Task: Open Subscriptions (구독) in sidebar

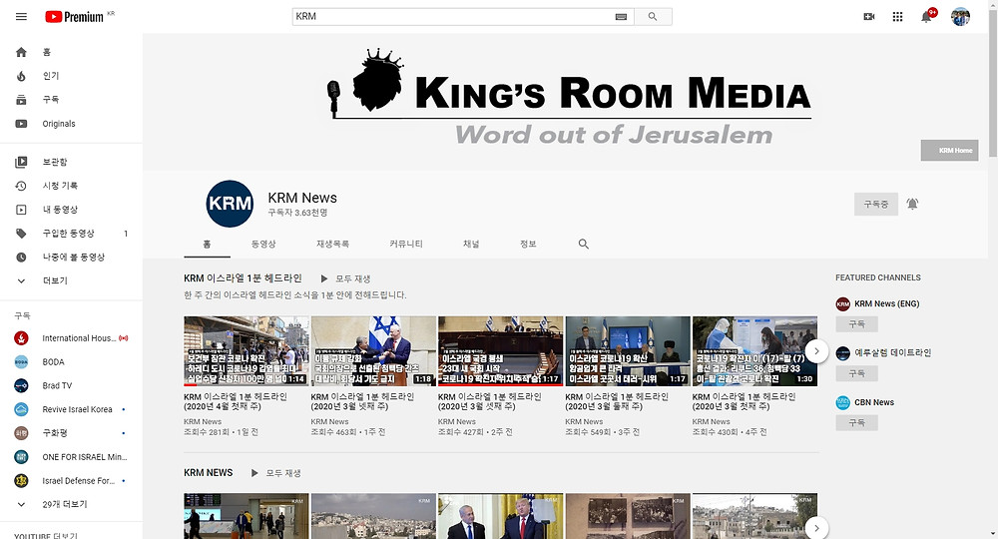Action: 71,99
